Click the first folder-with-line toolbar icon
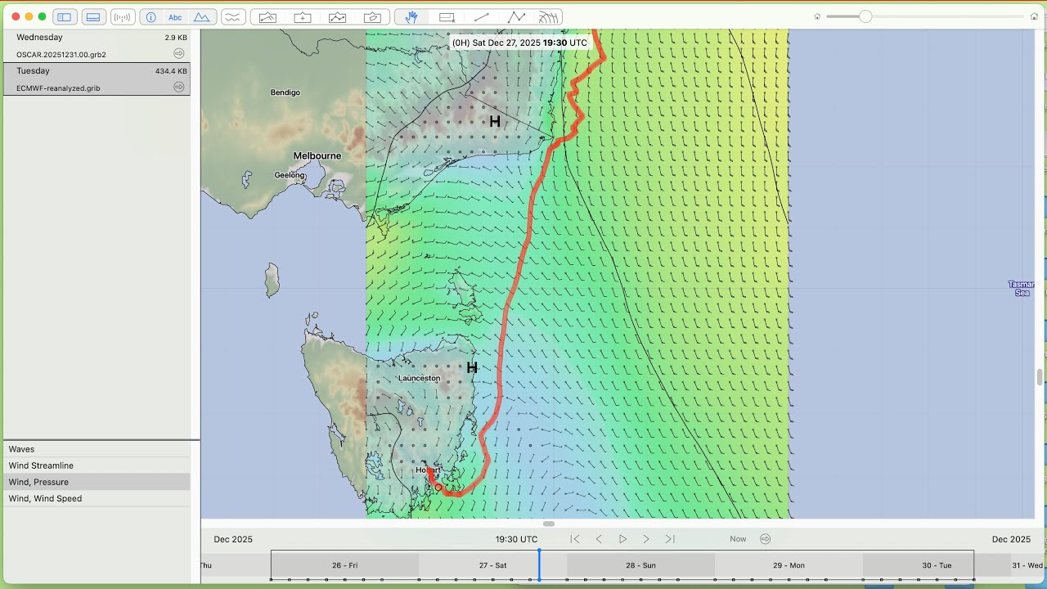This screenshot has height=589, width=1047. [x=267, y=16]
